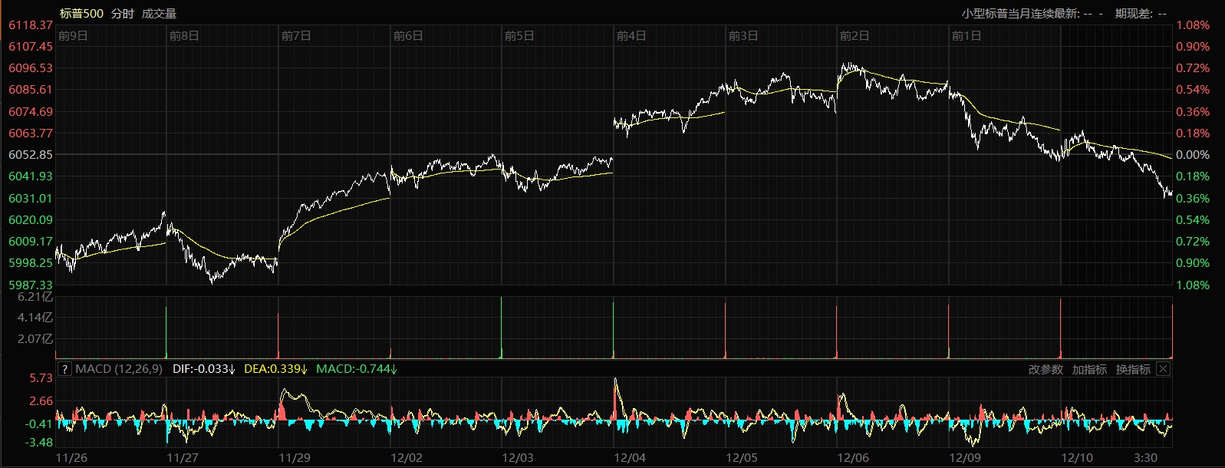Click the 11/26 date label

[x=72, y=458]
